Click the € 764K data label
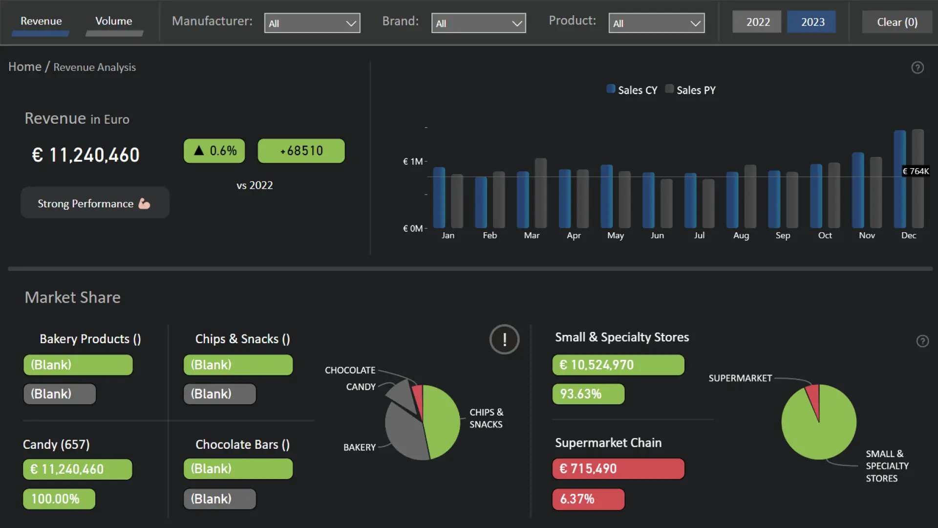Screen dimensions: 938x528 916,171
